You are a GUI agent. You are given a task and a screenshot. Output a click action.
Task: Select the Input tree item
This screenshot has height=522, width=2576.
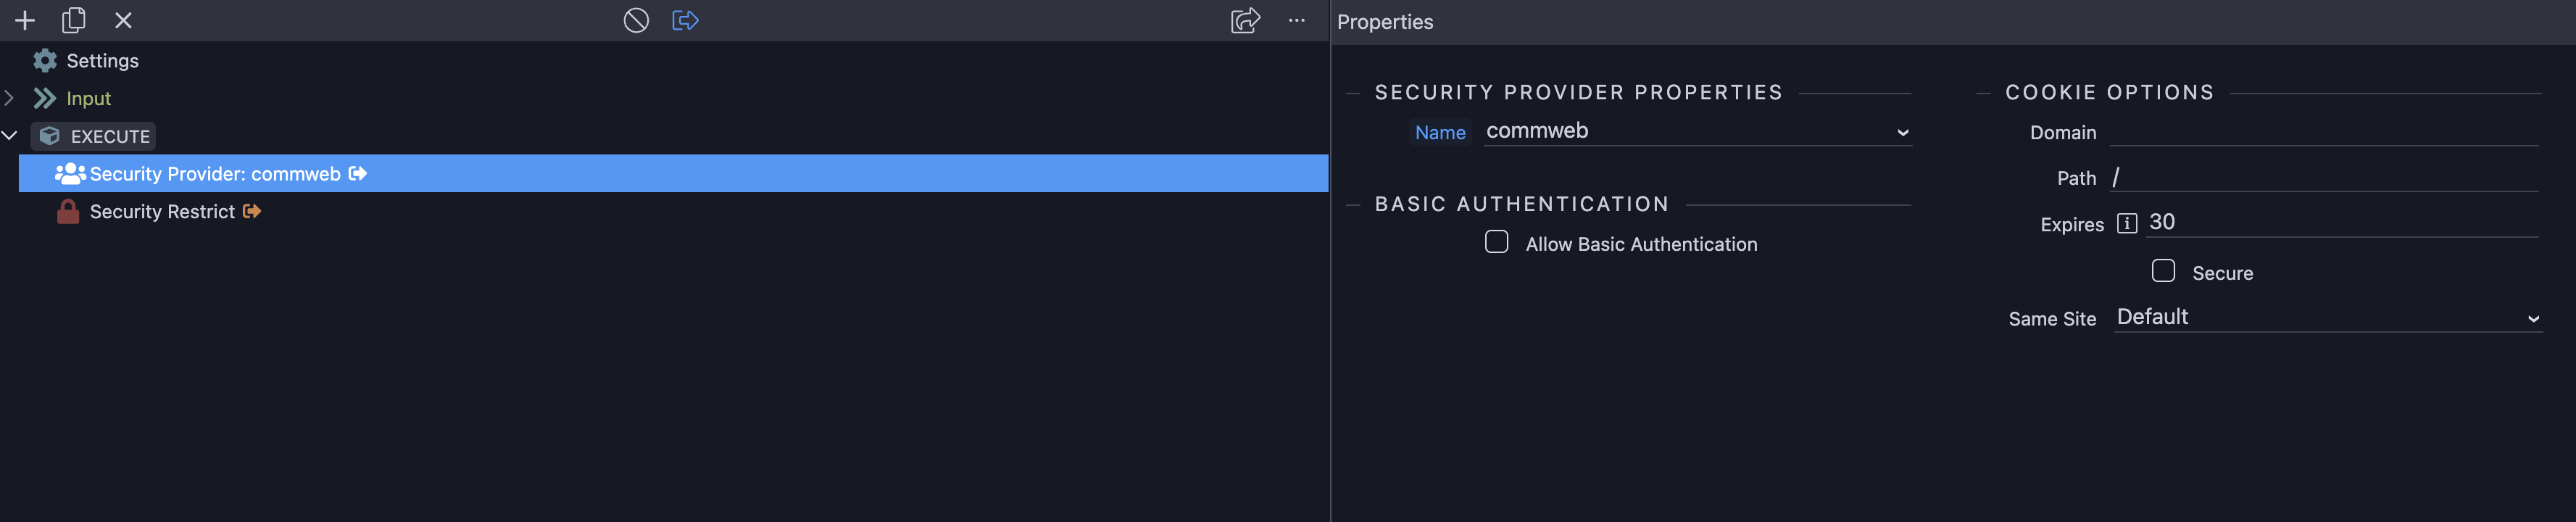(88, 98)
